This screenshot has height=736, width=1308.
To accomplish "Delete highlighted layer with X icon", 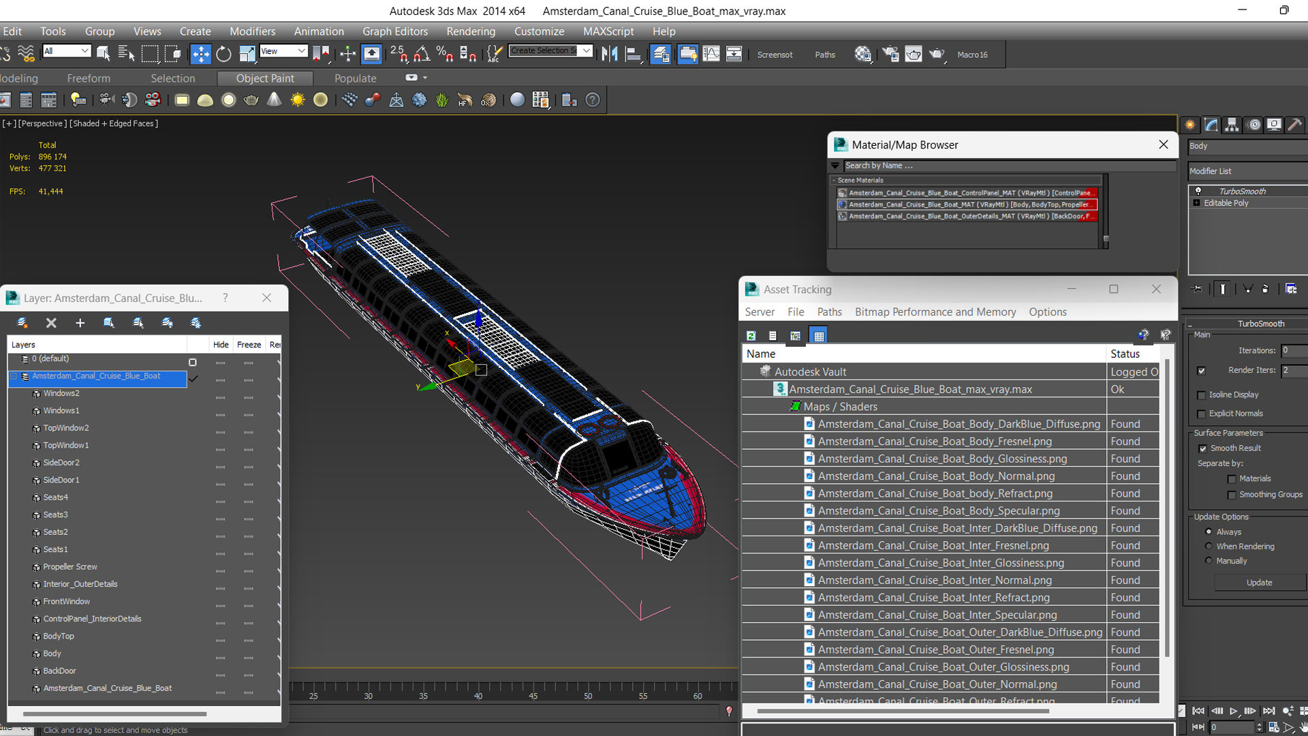I will pyautogui.click(x=51, y=323).
